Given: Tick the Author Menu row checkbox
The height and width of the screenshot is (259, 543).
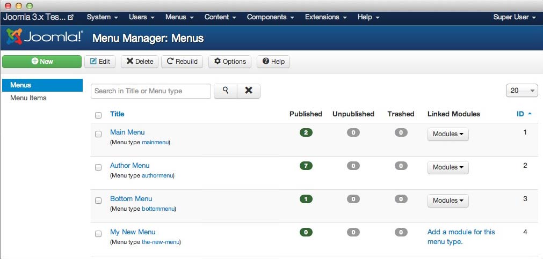Looking at the screenshot, I should tap(98, 167).
